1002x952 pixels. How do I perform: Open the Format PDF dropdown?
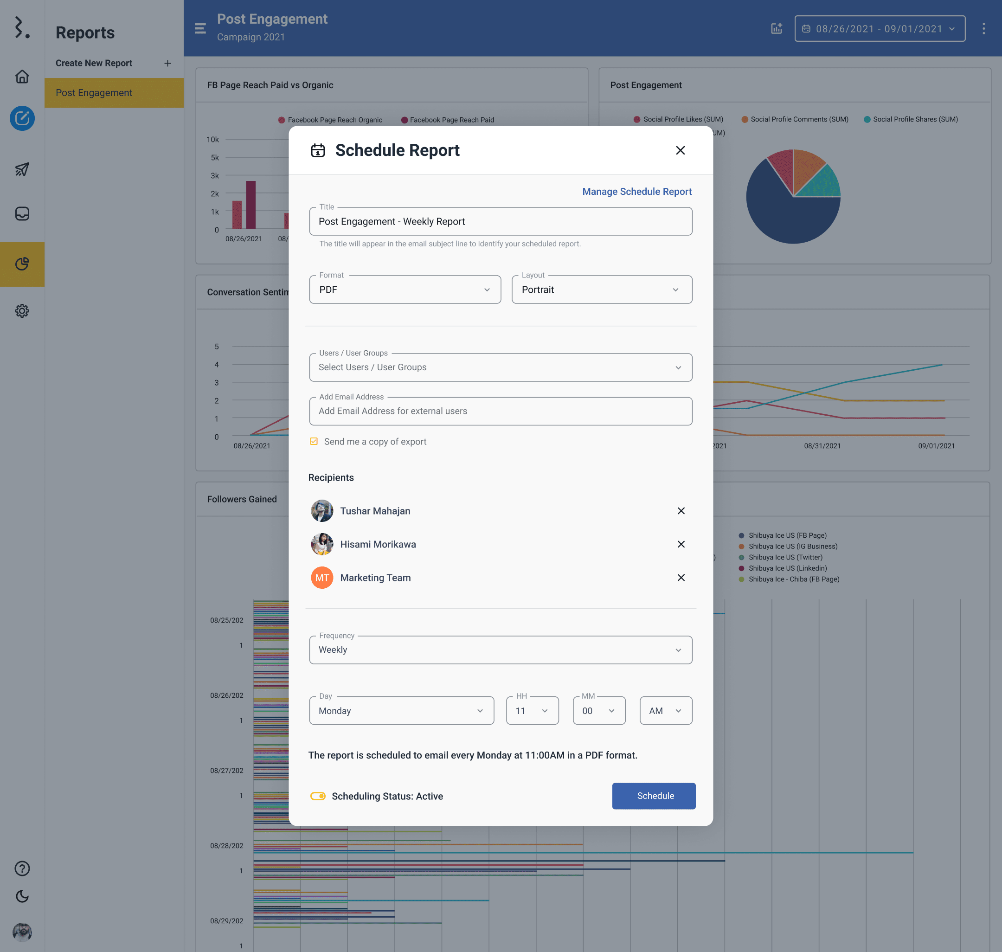(405, 290)
